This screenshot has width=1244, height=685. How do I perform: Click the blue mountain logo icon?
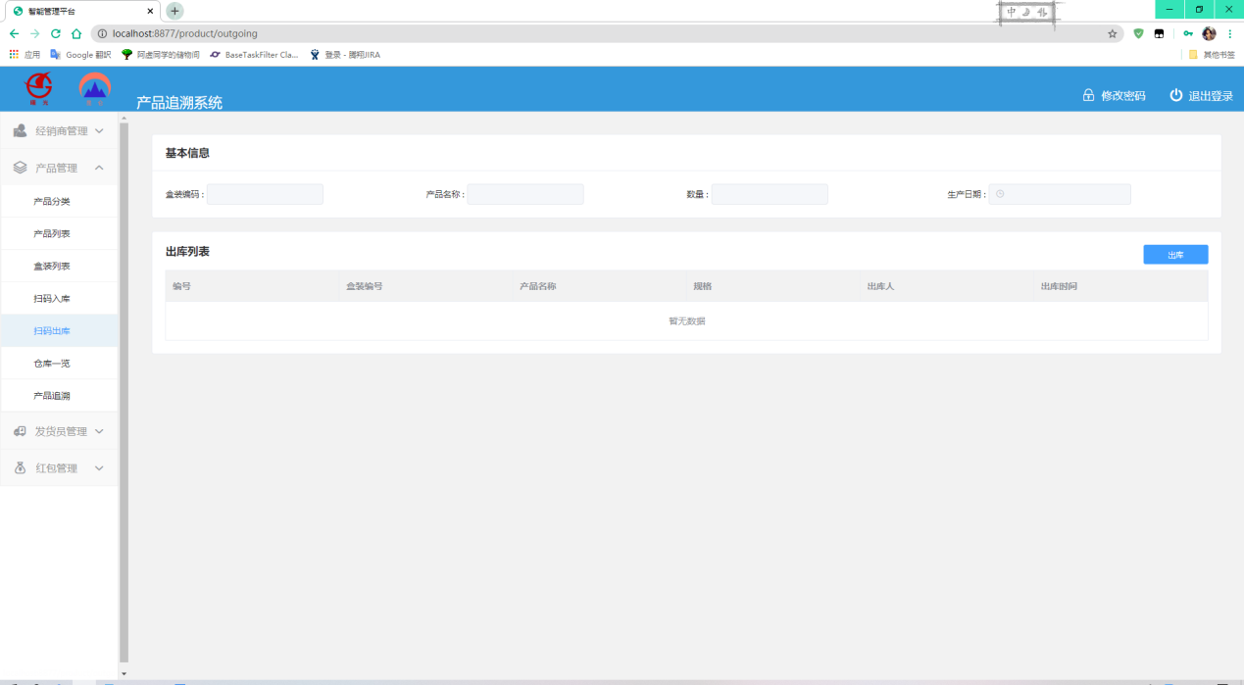point(95,88)
